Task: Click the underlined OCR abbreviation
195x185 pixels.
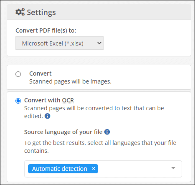Action: click(x=68, y=100)
